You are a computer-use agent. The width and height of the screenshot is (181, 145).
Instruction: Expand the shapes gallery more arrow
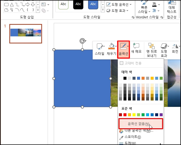click(38, 10)
